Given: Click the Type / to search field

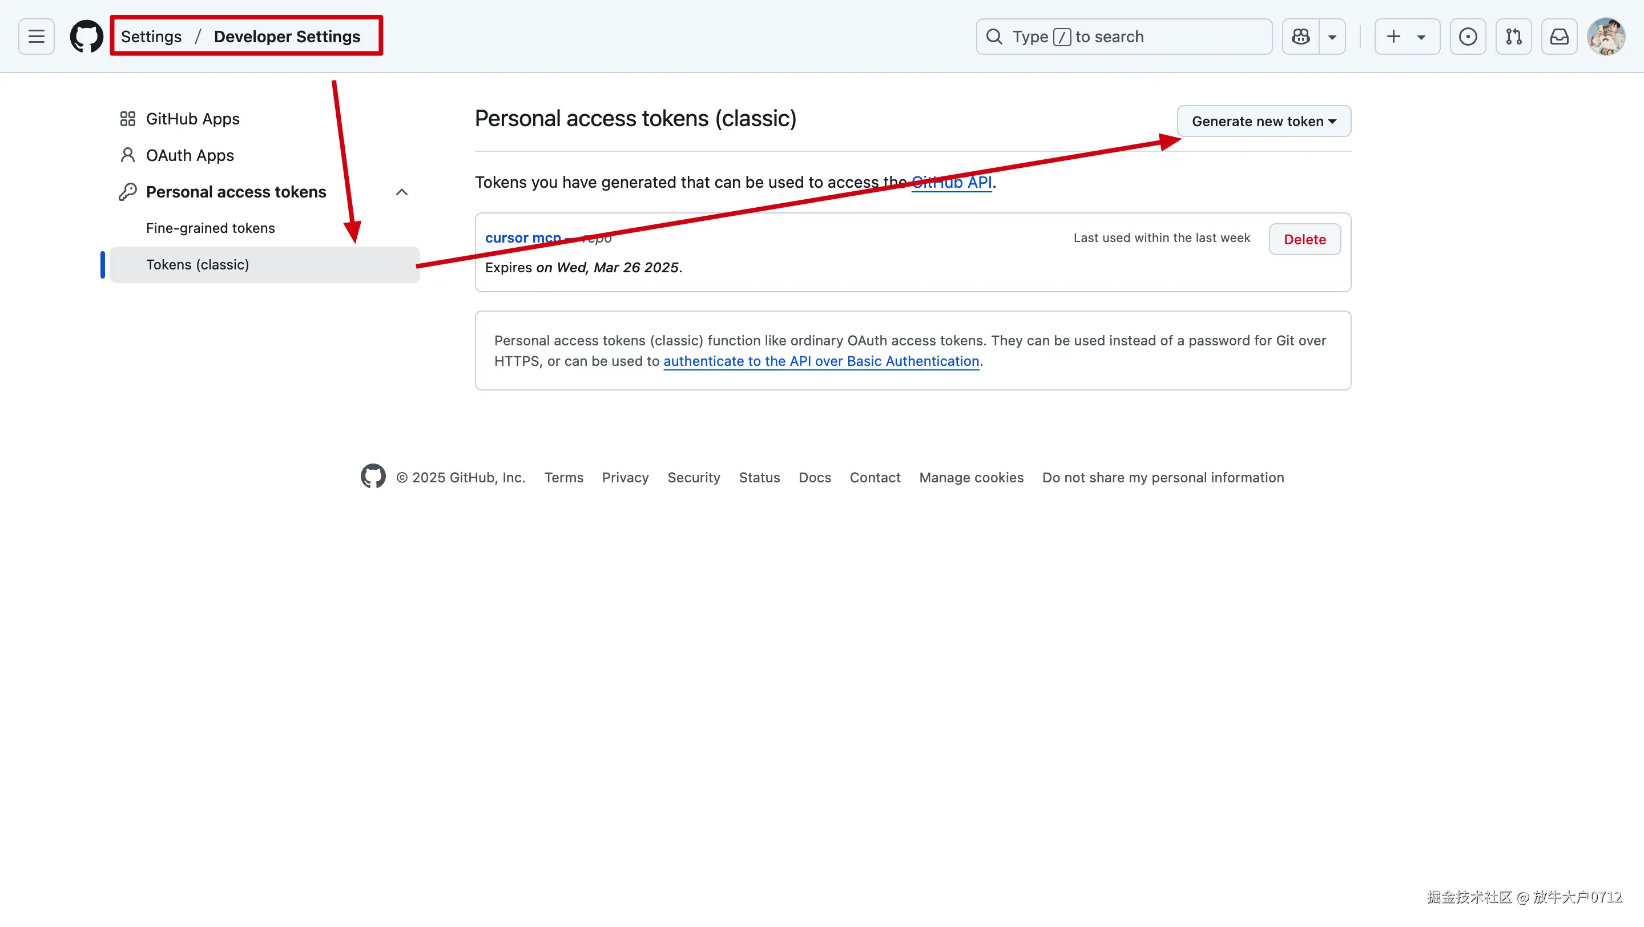Looking at the screenshot, I should [1123, 37].
